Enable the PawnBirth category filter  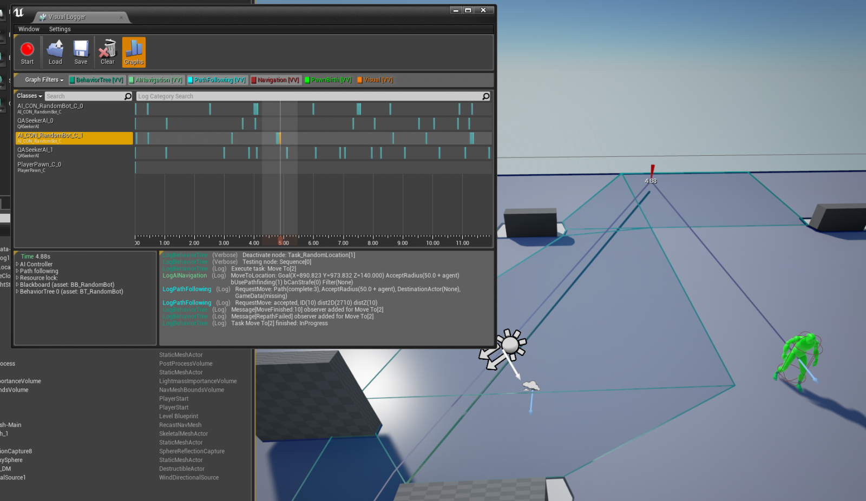[328, 80]
